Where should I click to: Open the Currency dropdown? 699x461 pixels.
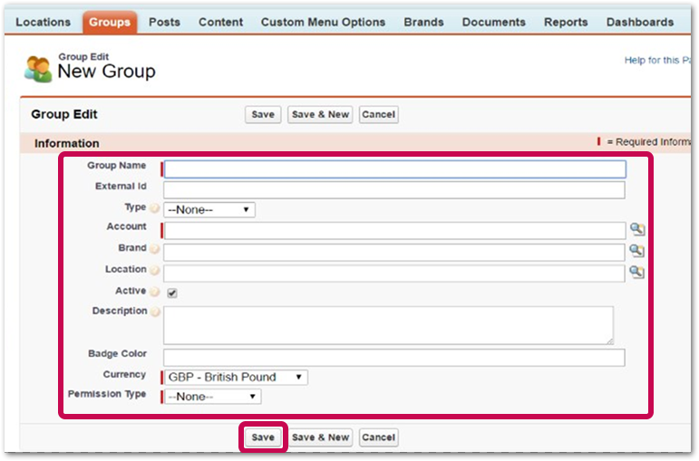click(x=236, y=378)
